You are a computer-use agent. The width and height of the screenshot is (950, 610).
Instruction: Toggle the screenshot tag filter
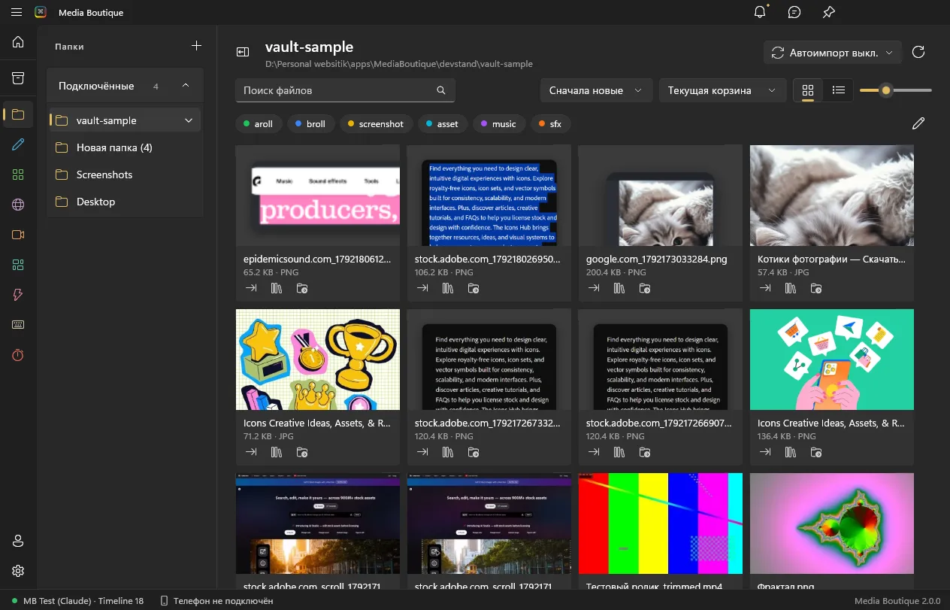[375, 124]
